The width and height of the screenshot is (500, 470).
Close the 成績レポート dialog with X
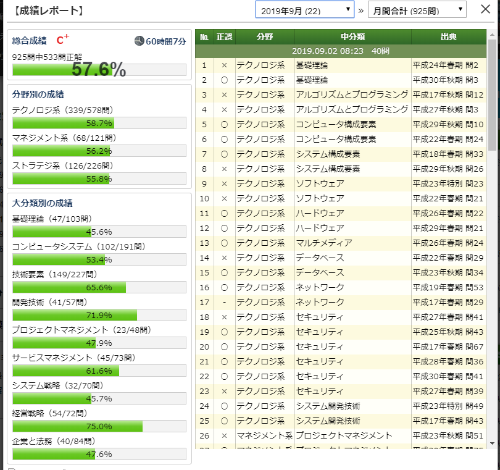tap(485, 9)
